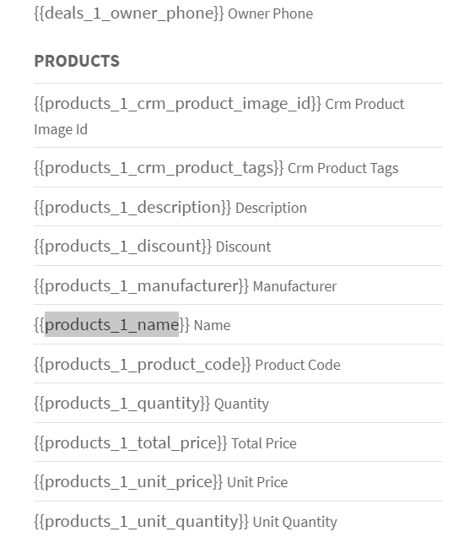
Task: Click the Manufacturer label
Action: point(294,286)
